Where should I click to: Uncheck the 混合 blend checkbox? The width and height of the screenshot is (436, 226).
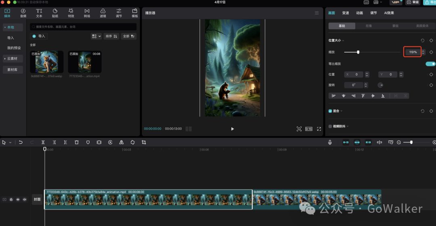click(330, 111)
